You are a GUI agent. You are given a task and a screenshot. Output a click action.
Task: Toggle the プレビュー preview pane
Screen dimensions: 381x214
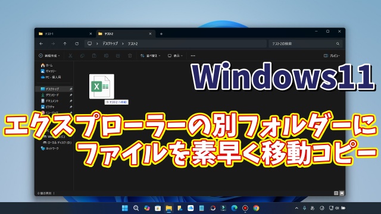click(332, 56)
